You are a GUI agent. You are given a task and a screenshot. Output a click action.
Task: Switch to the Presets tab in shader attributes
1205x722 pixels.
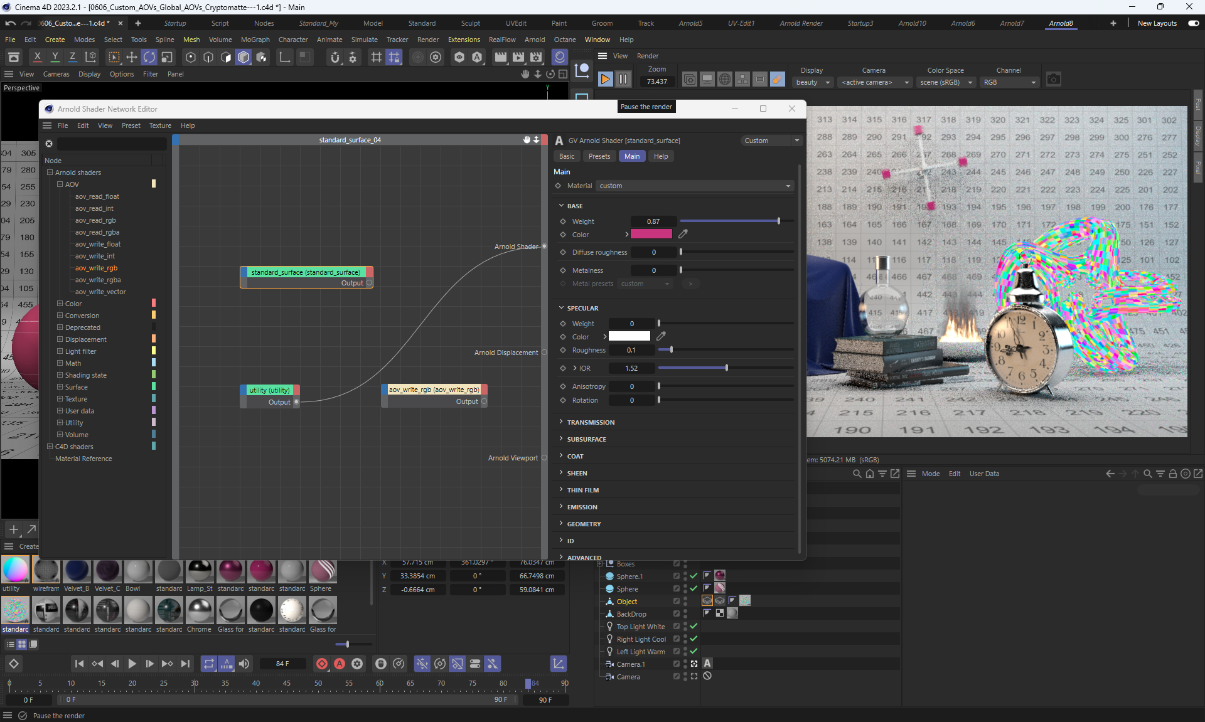click(x=599, y=156)
